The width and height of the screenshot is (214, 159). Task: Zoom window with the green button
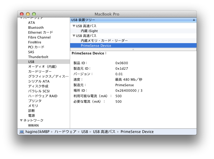pyautogui.click(x=34, y=14)
